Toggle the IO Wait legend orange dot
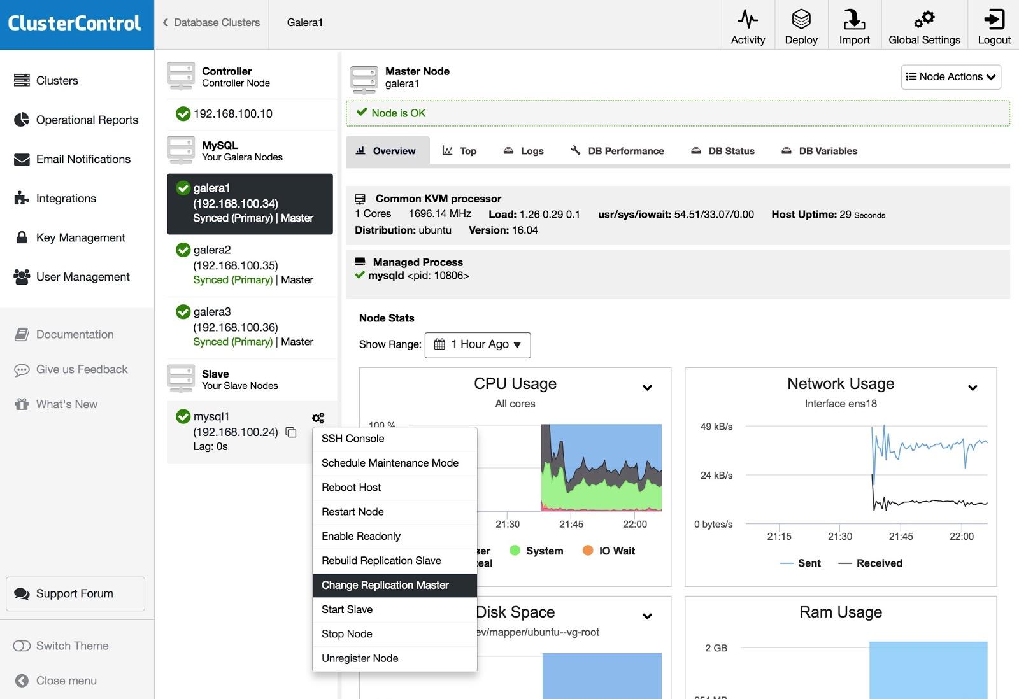Screen dimensions: 1019x699 588,551
